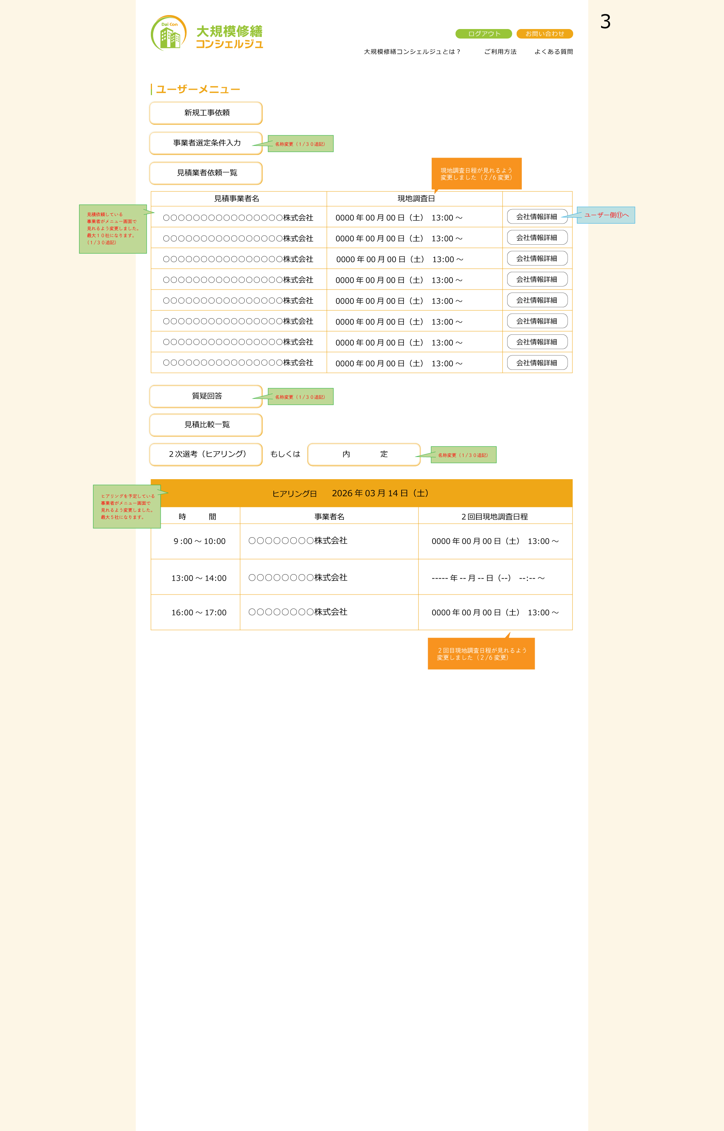This screenshot has height=1131, width=724.
Task: Open the よくある質問 link
Action: pos(553,52)
